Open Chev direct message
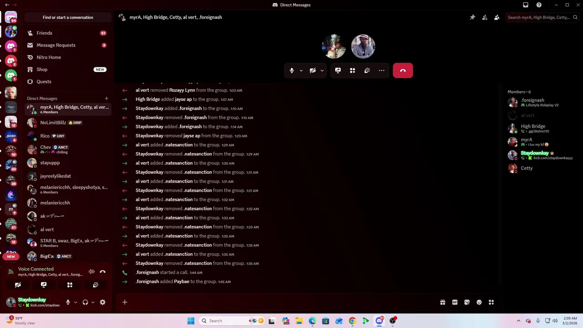 [67, 149]
